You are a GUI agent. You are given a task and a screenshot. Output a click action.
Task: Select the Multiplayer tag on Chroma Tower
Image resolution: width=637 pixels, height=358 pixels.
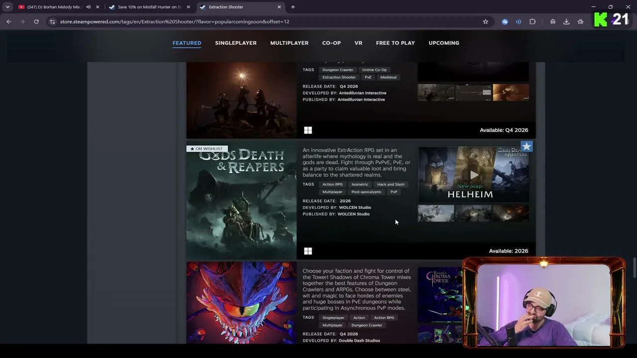(x=332, y=325)
